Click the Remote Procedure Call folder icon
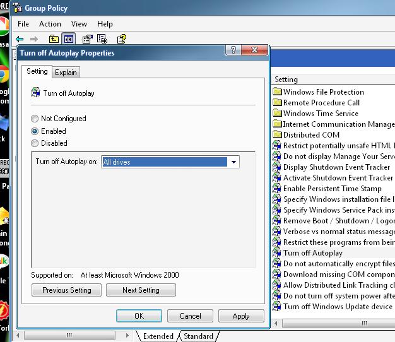 click(277, 102)
